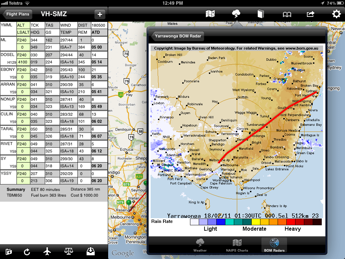345x259 pixels.
Task: Tap the plus button beside VH-SMZ
Action: click(x=99, y=14)
